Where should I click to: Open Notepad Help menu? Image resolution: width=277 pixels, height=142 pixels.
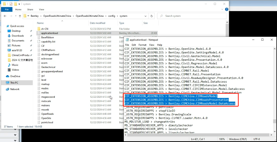pyautogui.click(x=160, y=45)
